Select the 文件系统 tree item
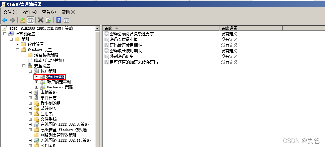This screenshot has width=325, height=147. pyautogui.click(x=48, y=119)
